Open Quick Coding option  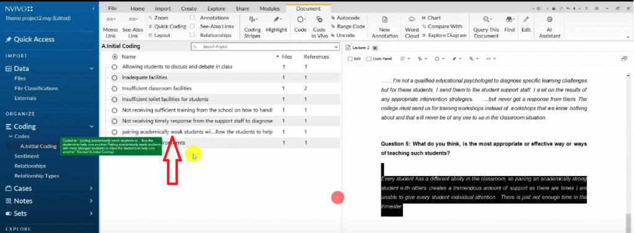(167, 26)
